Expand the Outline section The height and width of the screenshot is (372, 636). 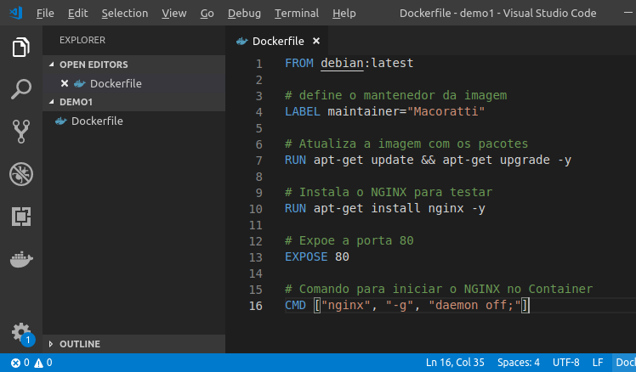click(x=79, y=344)
